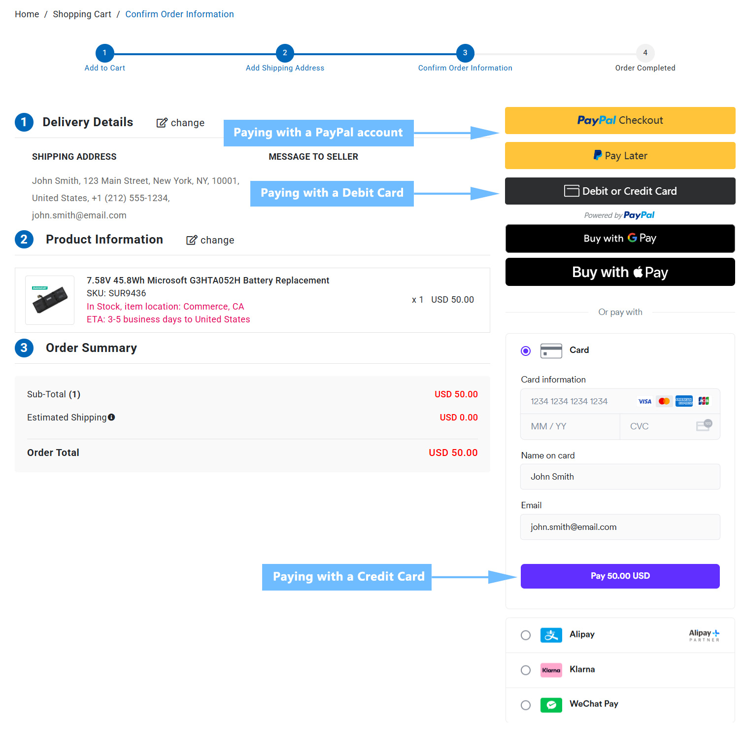This screenshot has height=735, width=743.
Task: Open the battery product thumbnail
Action: tap(50, 300)
